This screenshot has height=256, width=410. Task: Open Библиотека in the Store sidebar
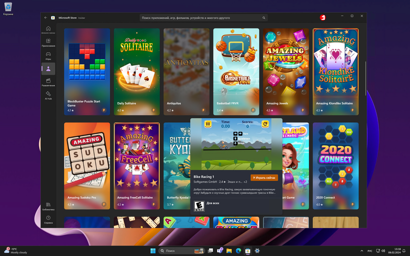48,207
